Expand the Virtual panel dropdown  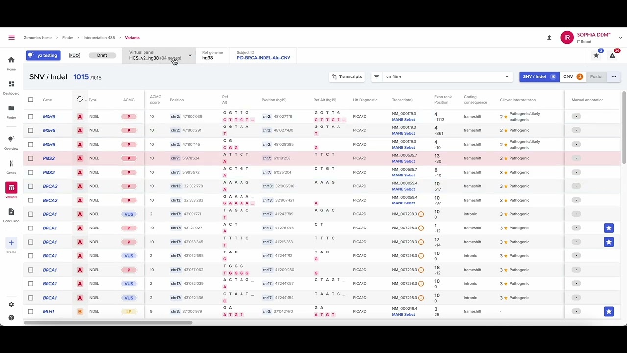(x=190, y=55)
